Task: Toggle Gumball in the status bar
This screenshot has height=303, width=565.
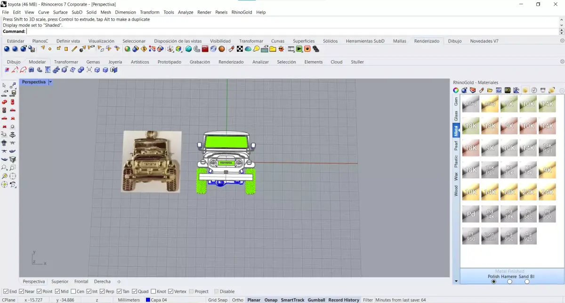Action: [316, 300]
